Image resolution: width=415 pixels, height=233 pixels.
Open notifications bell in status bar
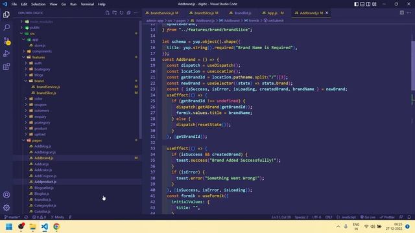(409, 217)
